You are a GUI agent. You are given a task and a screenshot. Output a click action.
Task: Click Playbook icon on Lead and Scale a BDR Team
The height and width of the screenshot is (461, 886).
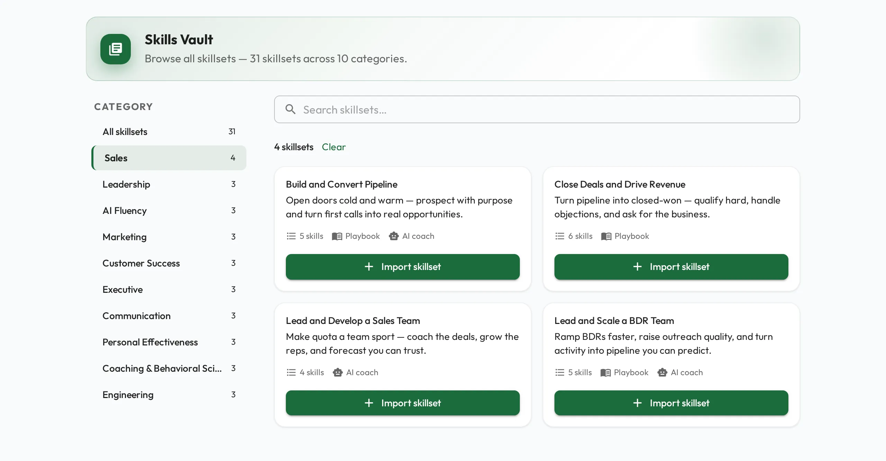point(605,372)
